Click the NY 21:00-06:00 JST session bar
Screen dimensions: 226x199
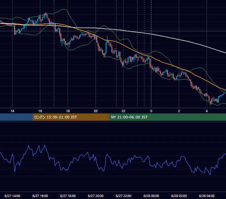click(x=167, y=117)
